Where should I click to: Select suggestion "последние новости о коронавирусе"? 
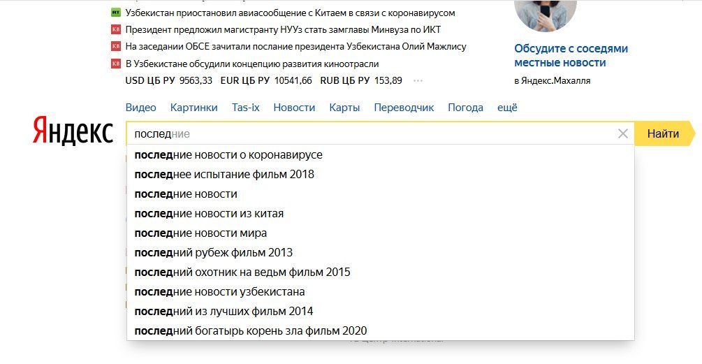(x=228, y=155)
